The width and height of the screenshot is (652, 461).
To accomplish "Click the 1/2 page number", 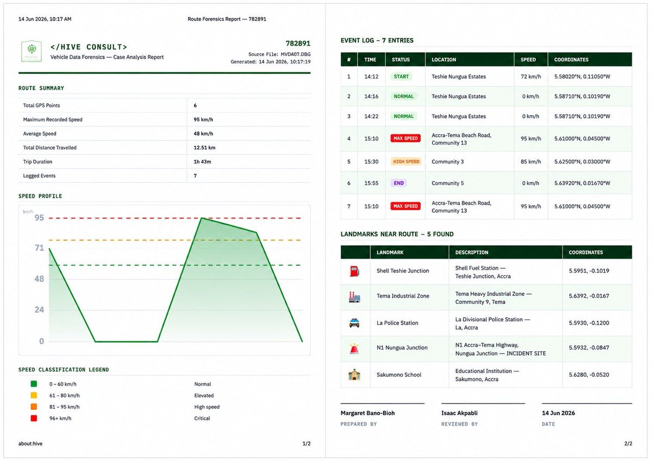I will (x=306, y=444).
